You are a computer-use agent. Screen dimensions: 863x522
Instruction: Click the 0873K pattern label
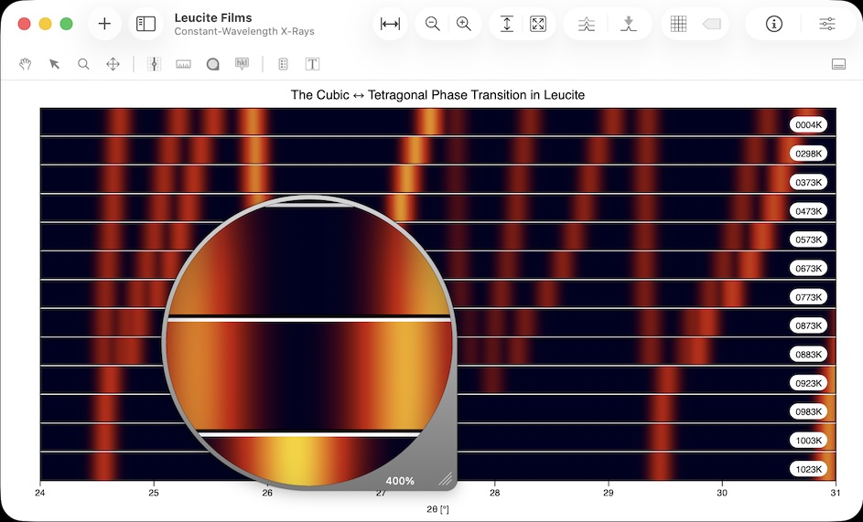pos(808,325)
